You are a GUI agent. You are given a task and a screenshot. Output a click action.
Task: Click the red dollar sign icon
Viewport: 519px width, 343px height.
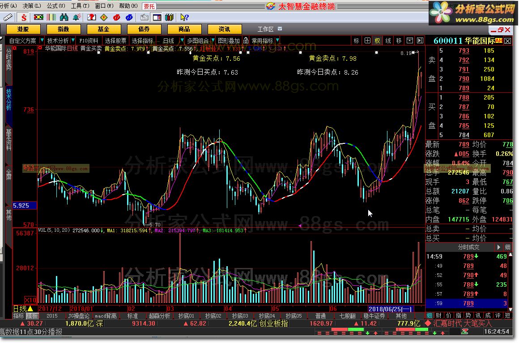[x=24, y=17]
